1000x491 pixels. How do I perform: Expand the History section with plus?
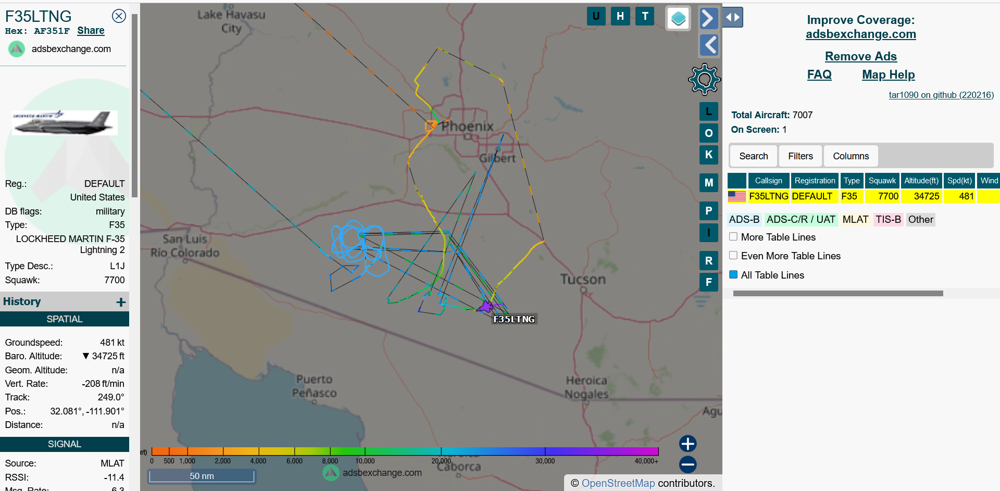tap(121, 302)
